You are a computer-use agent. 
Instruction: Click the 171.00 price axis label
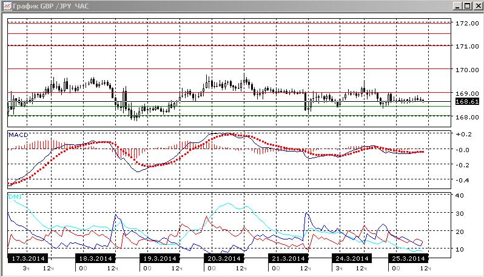[x=468, y=46]
